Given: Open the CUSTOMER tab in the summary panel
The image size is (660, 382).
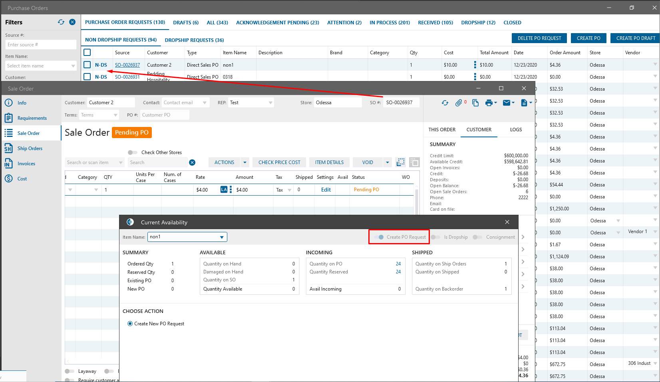Looking at the screenshot, I should click(479, 130).
